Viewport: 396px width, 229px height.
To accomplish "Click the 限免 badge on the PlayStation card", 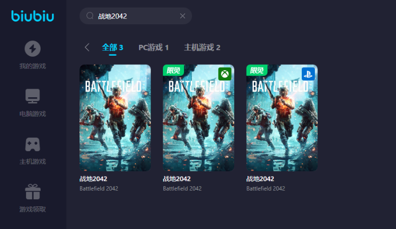I will pyautogui.click(x=256, y=70).
